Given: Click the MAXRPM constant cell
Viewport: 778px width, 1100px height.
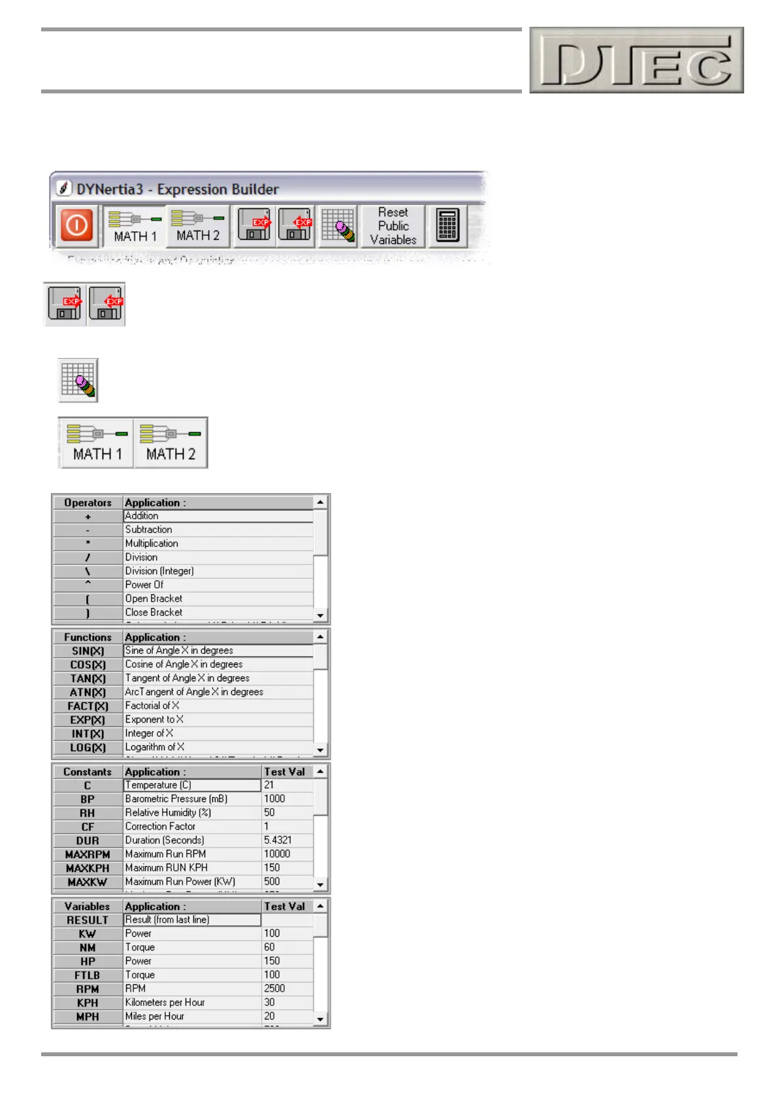Looking at the screenshot, I should [x=88, y=854].
